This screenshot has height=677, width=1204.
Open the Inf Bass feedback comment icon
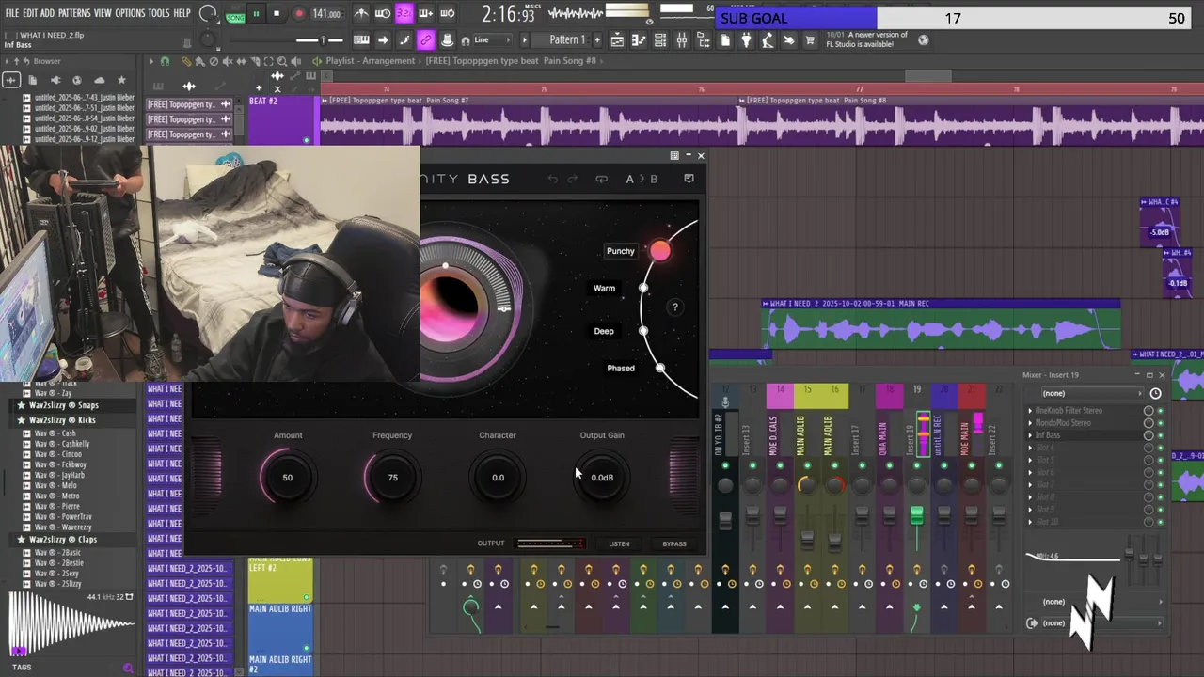689,179
